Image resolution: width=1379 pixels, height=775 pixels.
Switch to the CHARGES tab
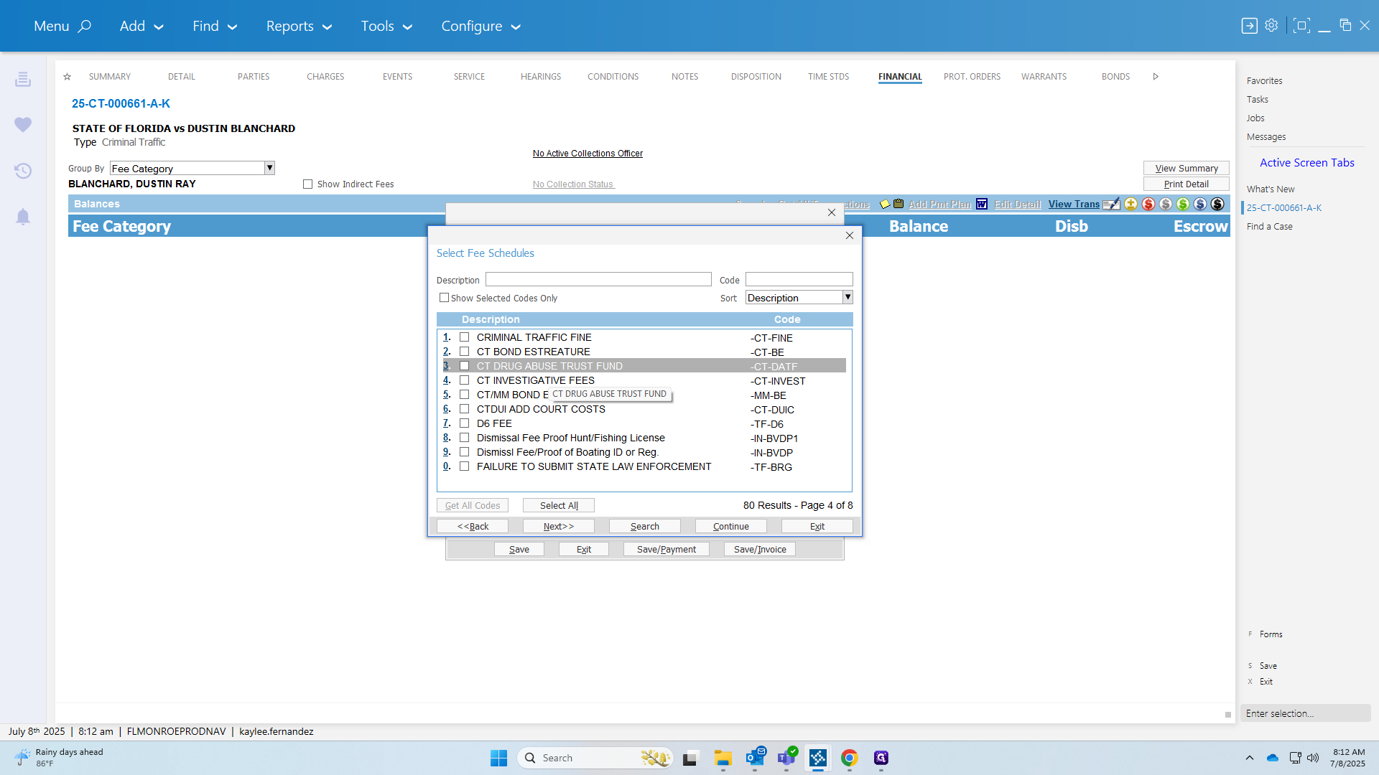(x=325, y=77)
